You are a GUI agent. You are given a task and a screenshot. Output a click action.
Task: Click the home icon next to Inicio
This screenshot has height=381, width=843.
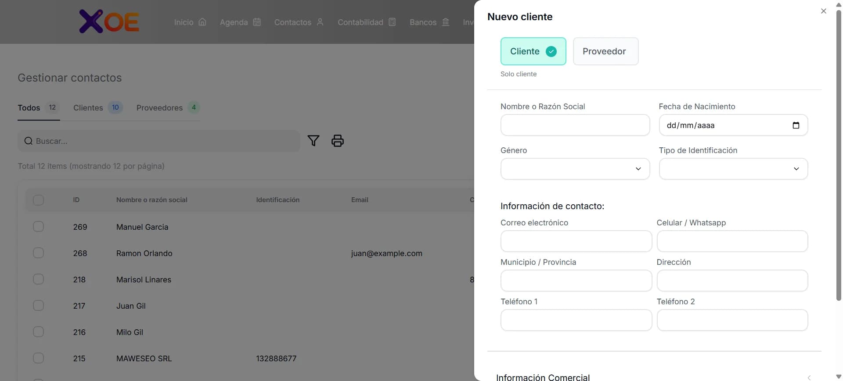click(202, 22)
